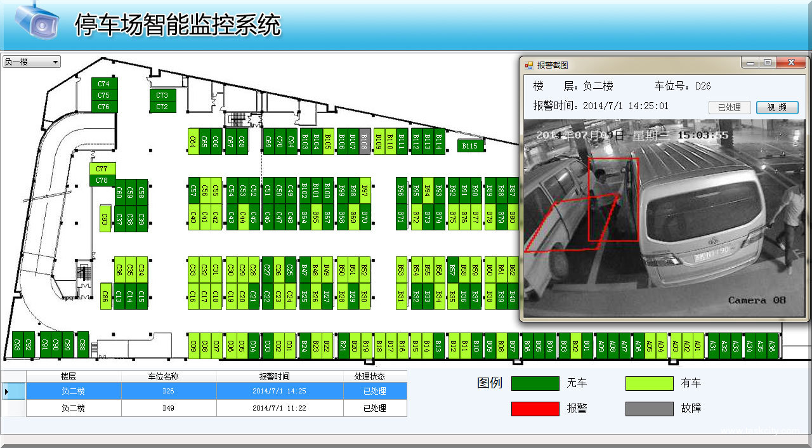Screen dimensions: 812x448
Task: Select the D26 alarm record row
Action: coord(216,391)
